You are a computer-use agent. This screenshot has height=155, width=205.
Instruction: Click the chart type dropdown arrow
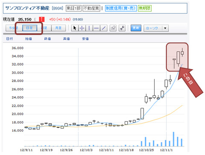coord(165,28)
